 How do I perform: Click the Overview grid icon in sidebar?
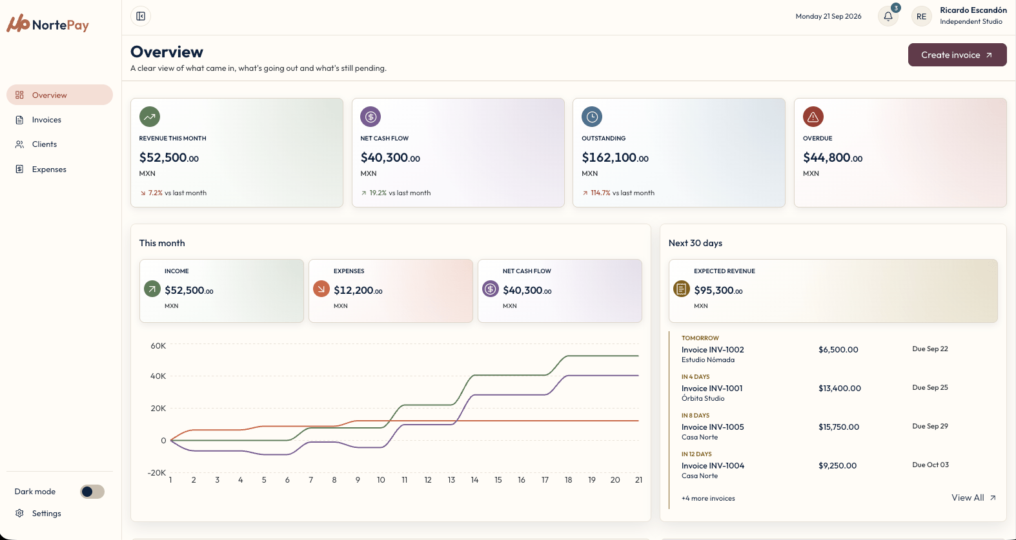click(19, 95)
